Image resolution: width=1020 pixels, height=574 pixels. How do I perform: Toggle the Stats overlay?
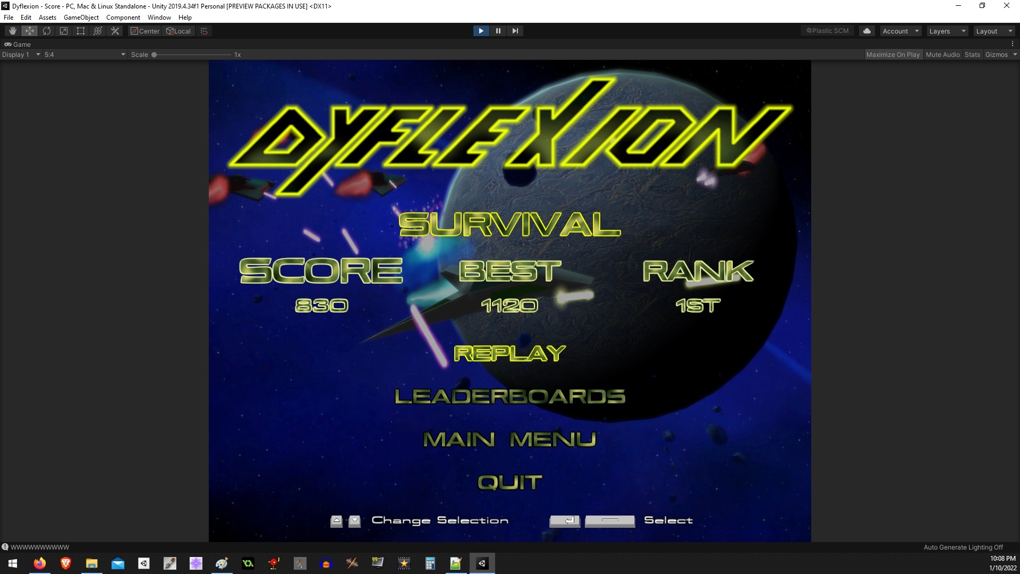(972, 54)
